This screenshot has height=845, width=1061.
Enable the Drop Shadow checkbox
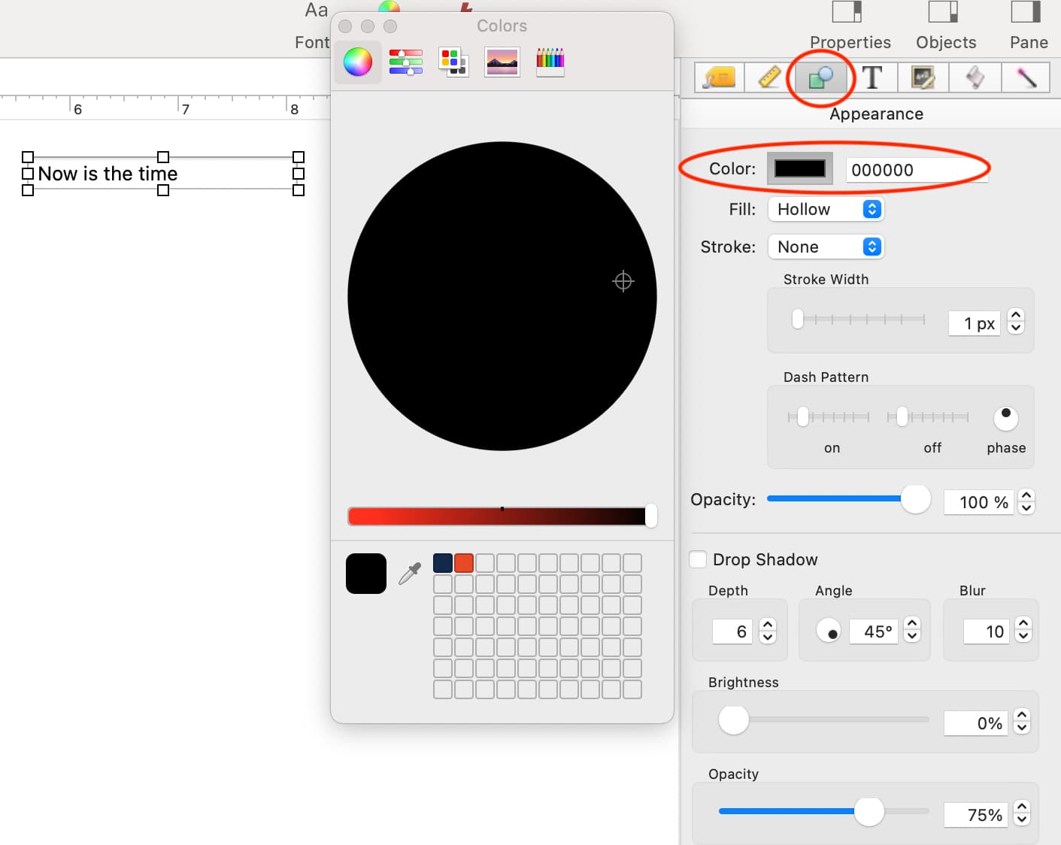(698, 559)
